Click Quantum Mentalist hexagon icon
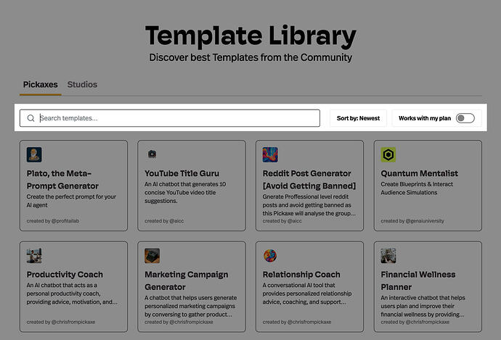 coord(388,154)
